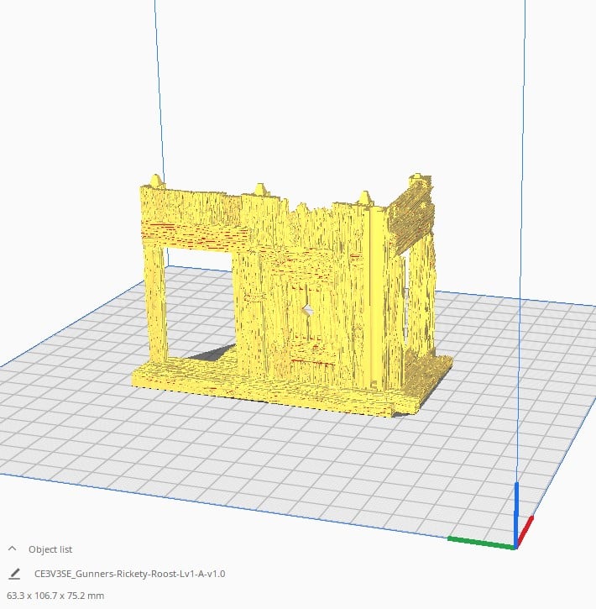Click the diamond-shaped hole in the model wall
596x609 pixels.
pyautogui.click(x=308, y=310)
